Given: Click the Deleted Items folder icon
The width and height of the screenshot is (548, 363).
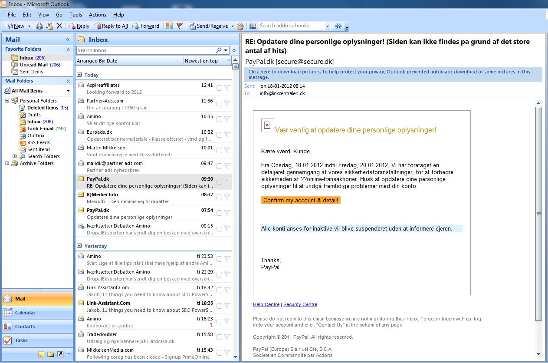Looking at the screenshot, I should tap(23, 108).
